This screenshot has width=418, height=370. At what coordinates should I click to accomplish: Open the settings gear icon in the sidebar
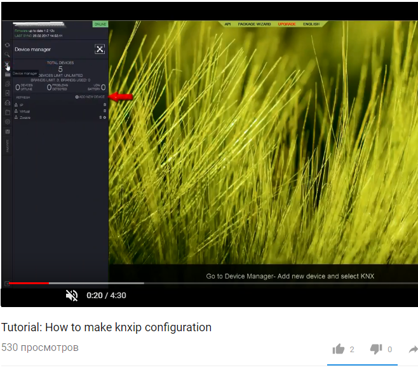point(7,121)
